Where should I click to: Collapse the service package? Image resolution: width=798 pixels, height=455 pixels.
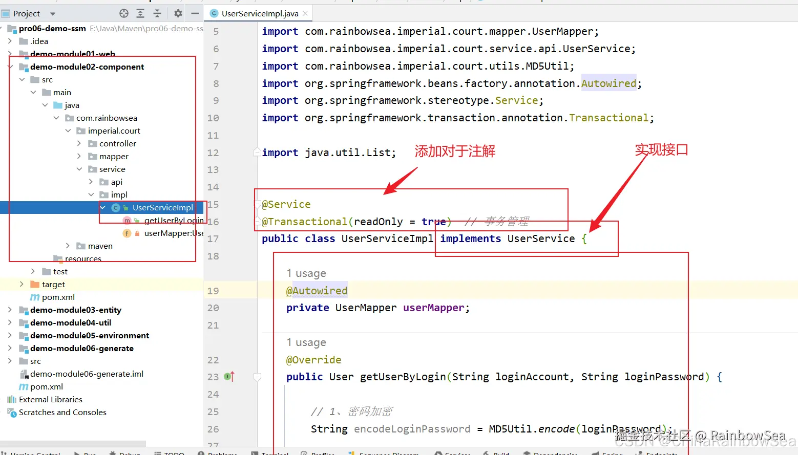(x=79, y=169)
